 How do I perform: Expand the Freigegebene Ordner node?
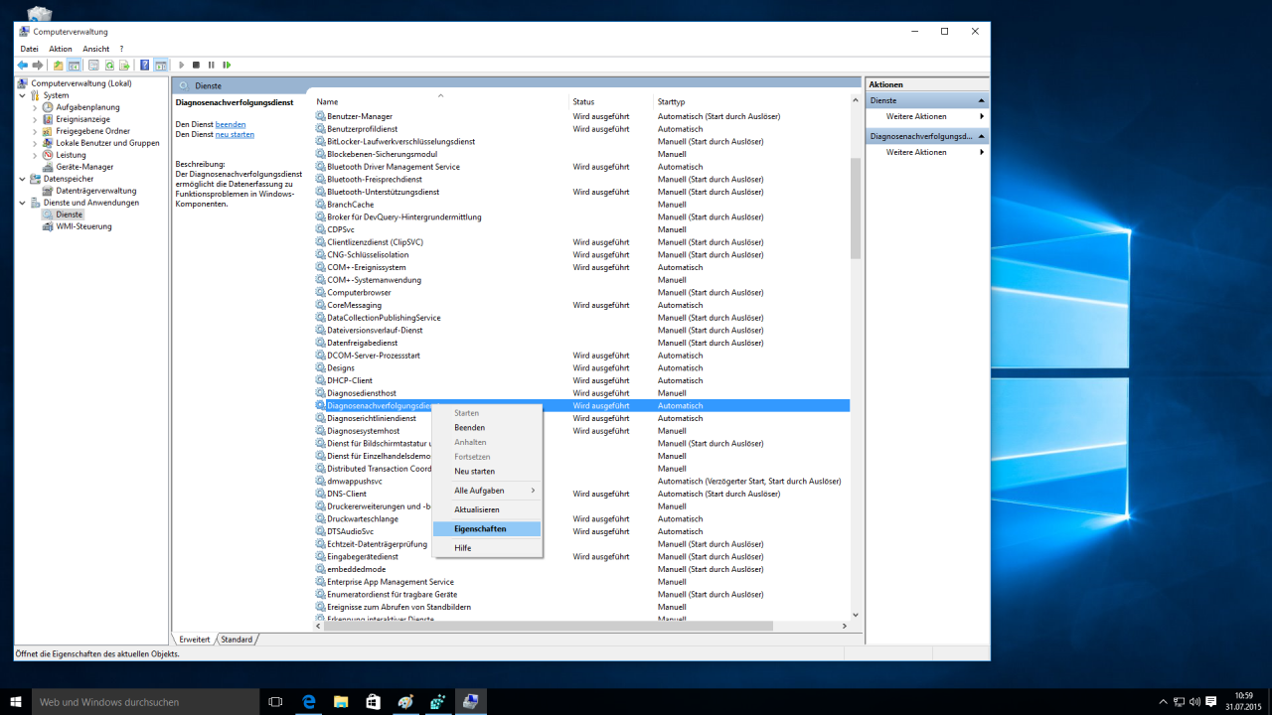pos(35,131)
